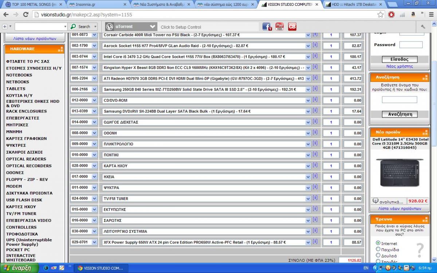Switch to HDD :: Hitachi 1TB Deskstar tab

[x=353, y=5]
